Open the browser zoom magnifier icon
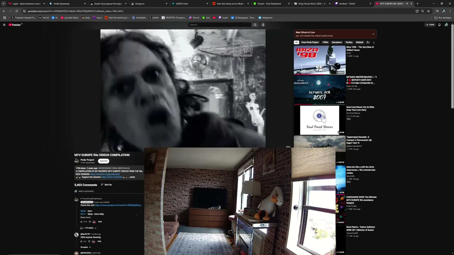The image size is (454, 255). point(422,11)
